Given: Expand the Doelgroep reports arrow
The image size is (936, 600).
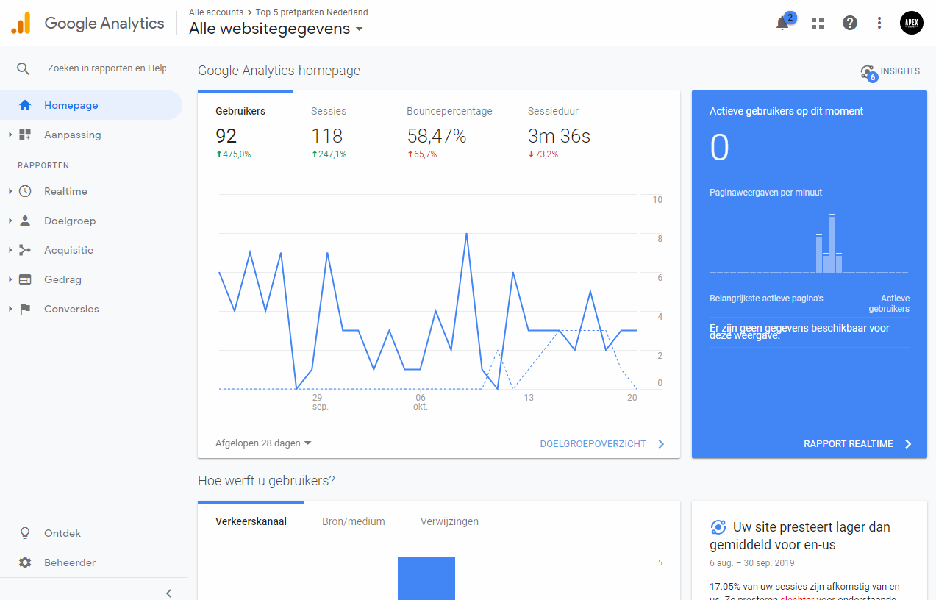Looking at the screenshot, I should tap(10, 221).
